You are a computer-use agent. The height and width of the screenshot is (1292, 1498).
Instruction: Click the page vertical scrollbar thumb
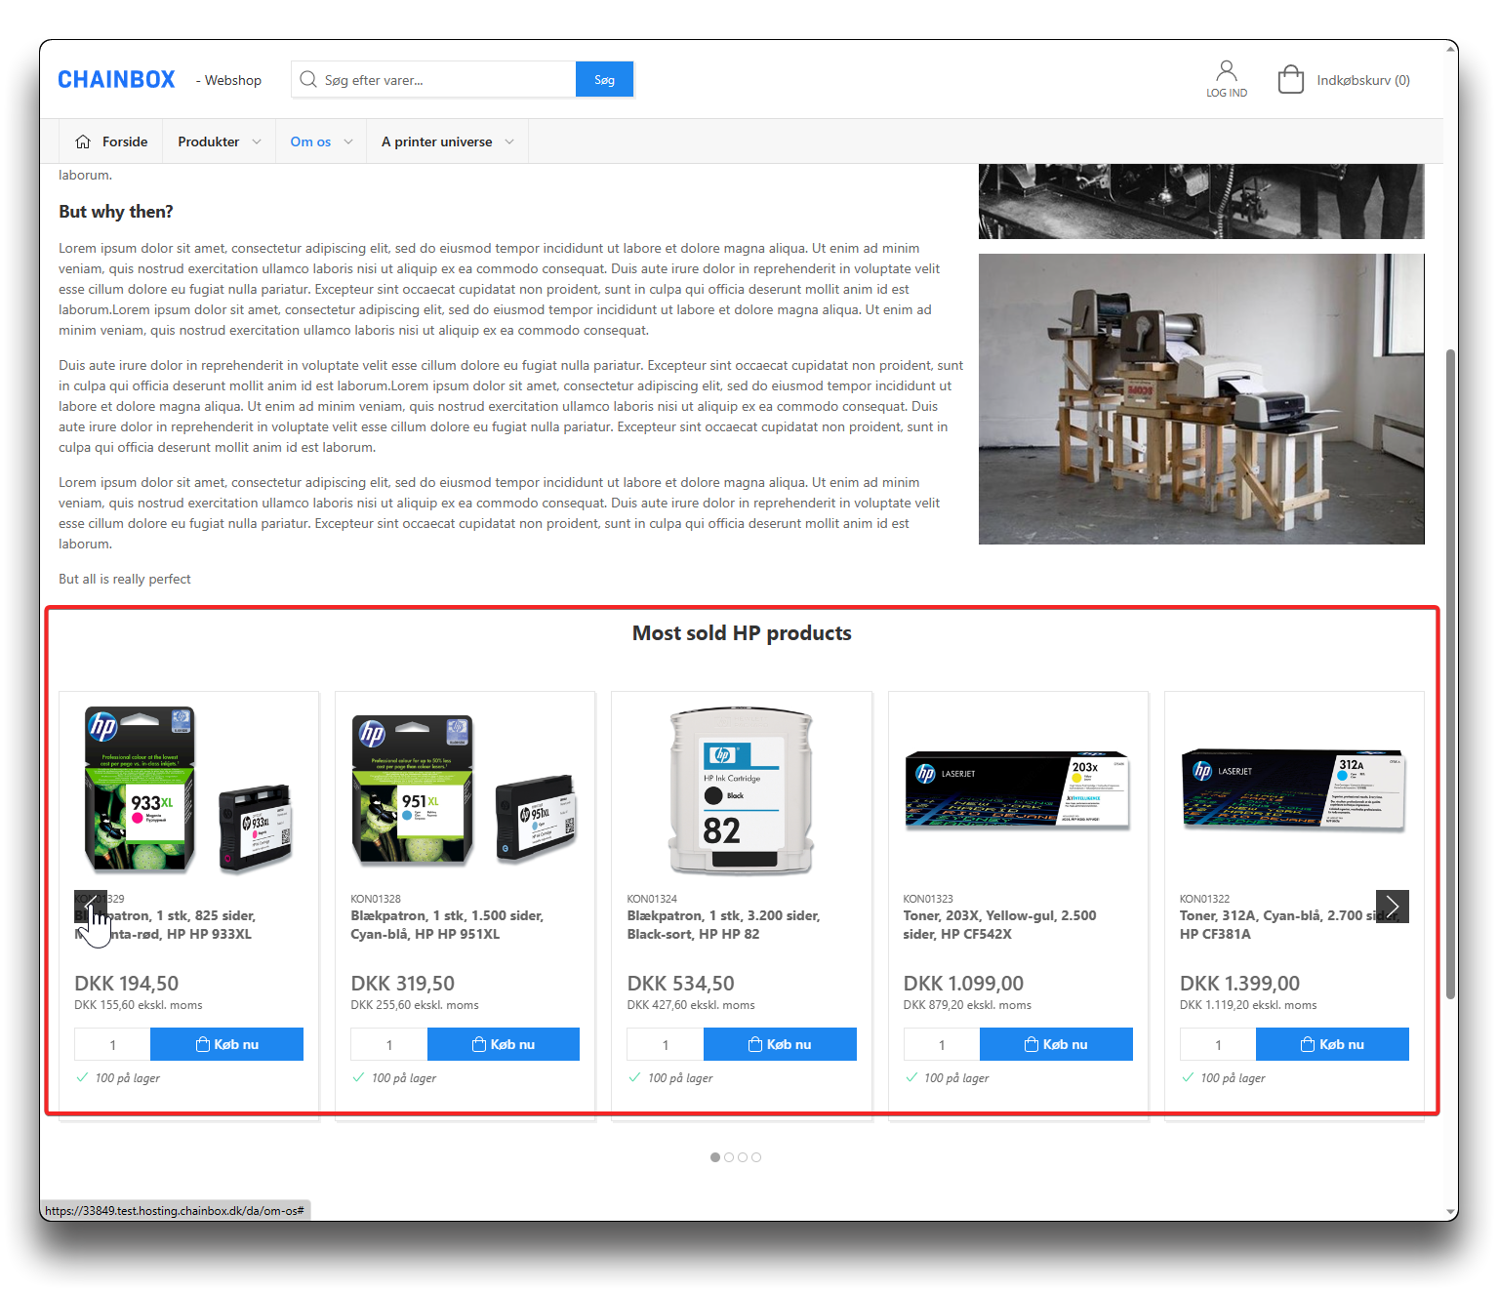pos(1450,673)
